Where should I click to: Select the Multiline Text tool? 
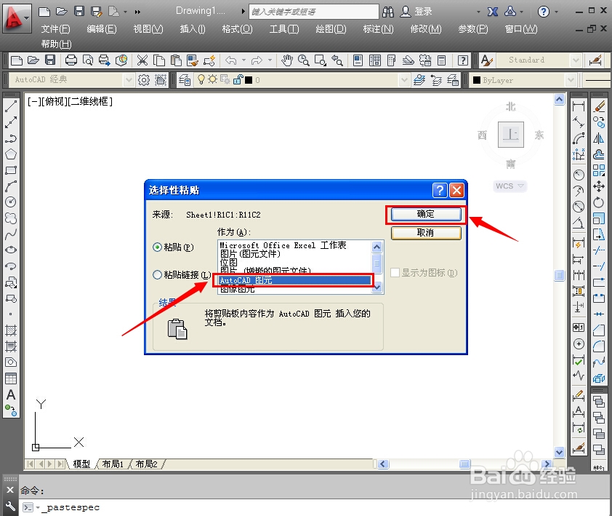[x=10, y=394]
